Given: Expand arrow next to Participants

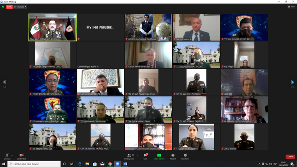Looking at the screenshot, I should (x=137, y=155).
